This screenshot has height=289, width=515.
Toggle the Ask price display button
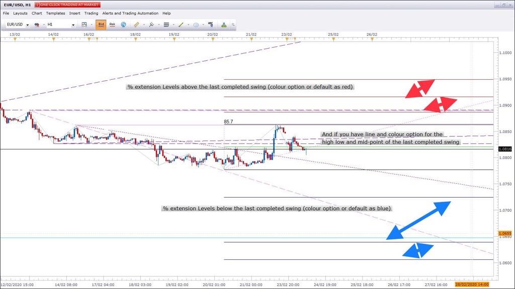(x=112, y=25)
